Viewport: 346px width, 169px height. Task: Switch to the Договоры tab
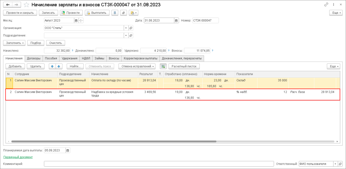coord(33,58)
